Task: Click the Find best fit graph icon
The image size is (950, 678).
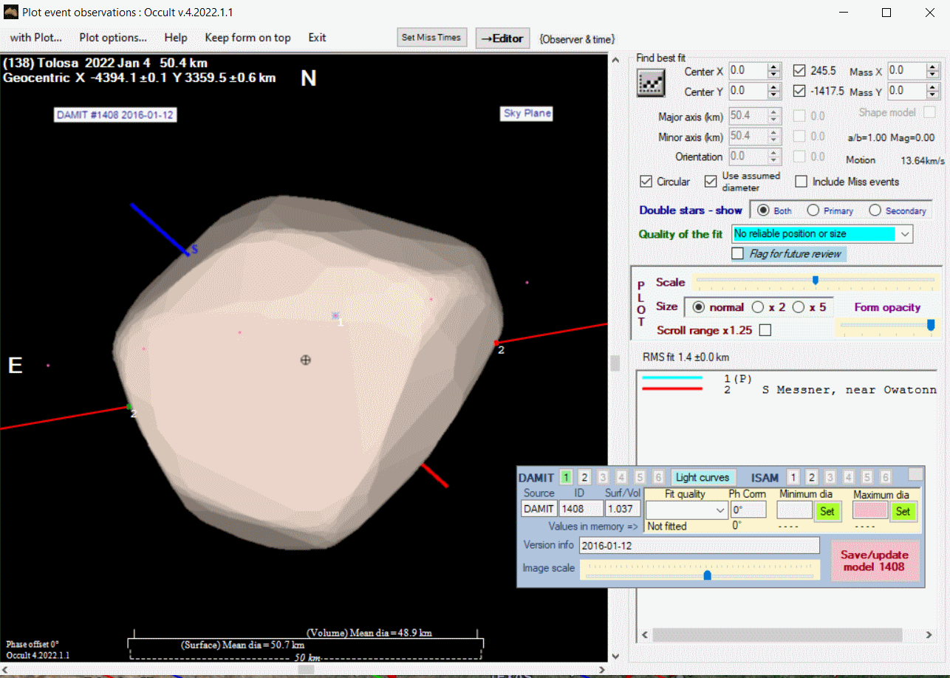Action: [651, 83]
